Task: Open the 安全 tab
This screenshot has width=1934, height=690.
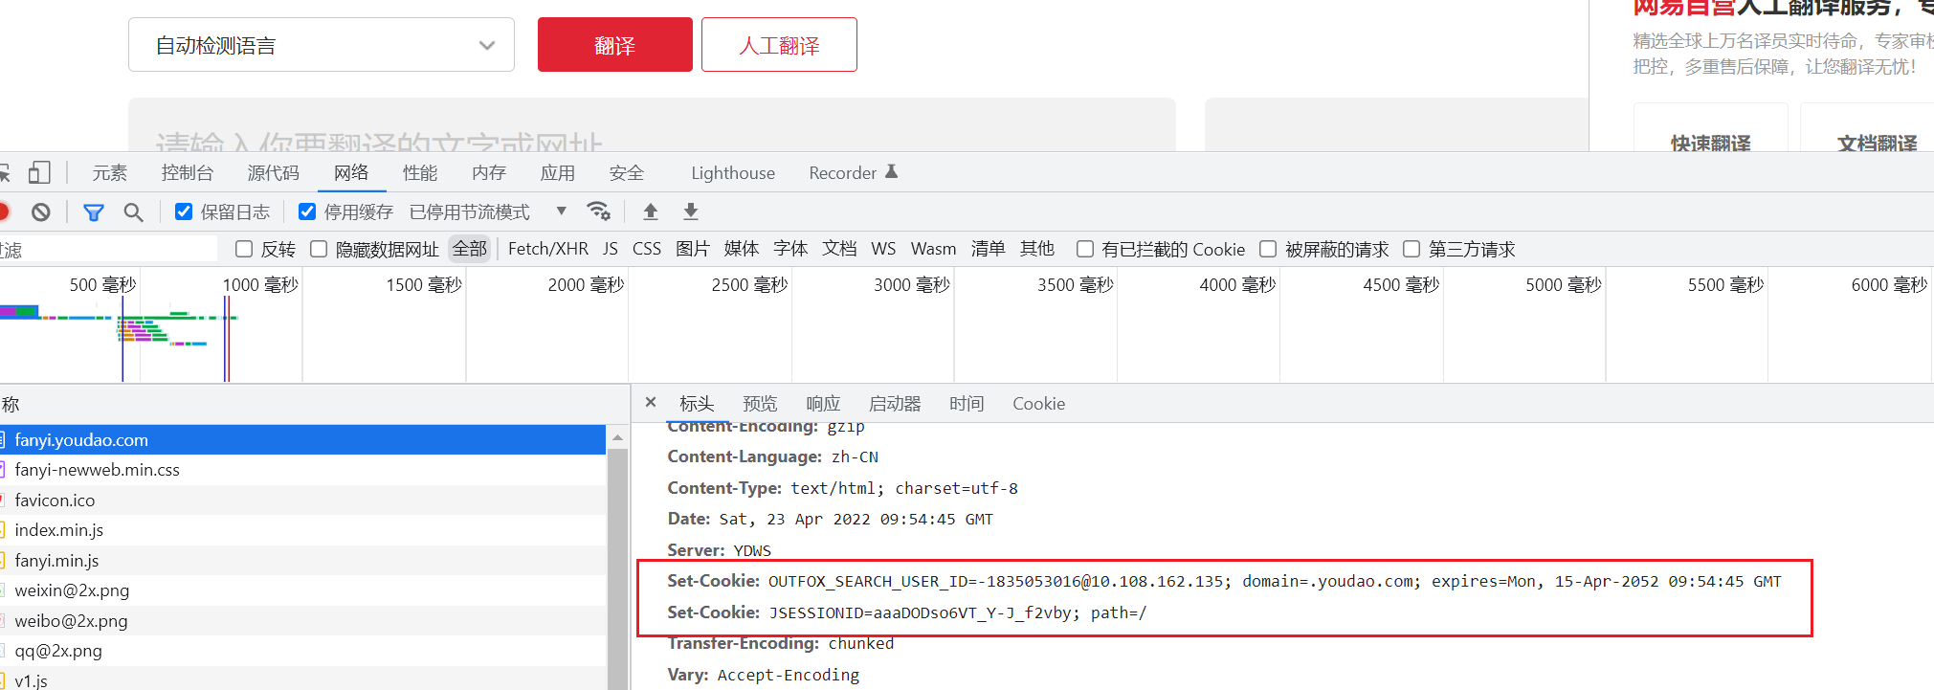Action: (x=627, y=172)
